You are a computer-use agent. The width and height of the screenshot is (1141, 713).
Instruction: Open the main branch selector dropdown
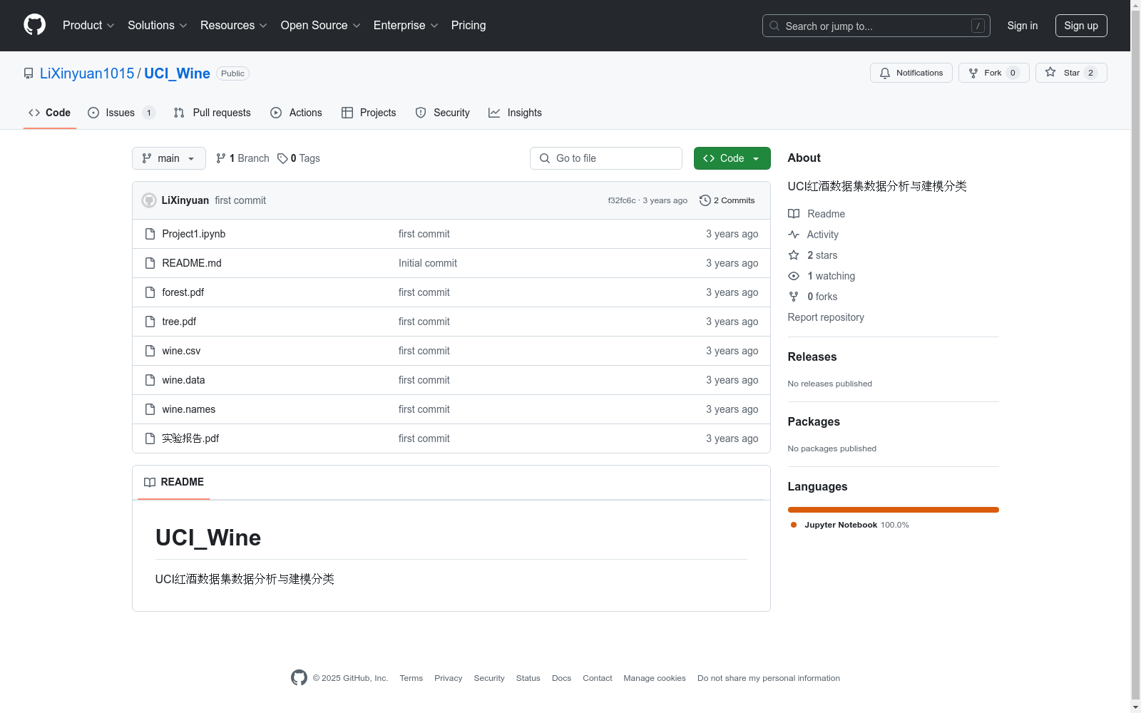tap(169, 158)
